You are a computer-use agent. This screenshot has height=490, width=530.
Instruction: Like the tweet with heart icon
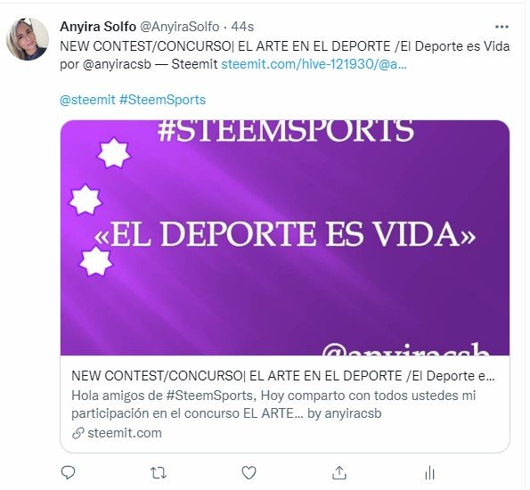click(x=249, y=473)
